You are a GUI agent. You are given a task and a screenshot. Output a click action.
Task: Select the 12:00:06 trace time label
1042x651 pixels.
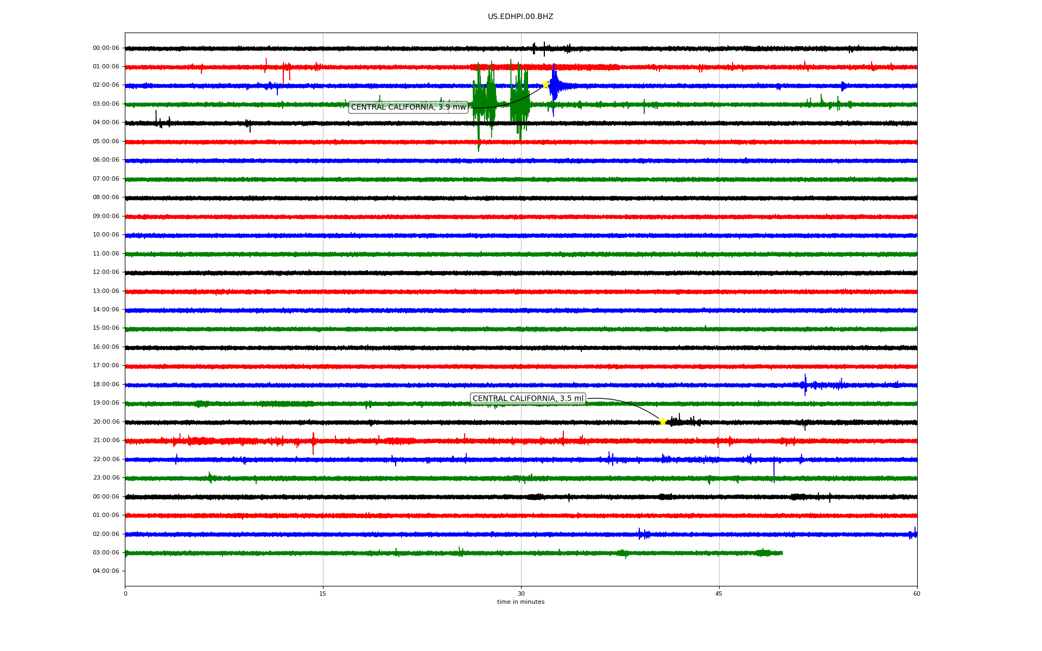click(x=106, y=272)
